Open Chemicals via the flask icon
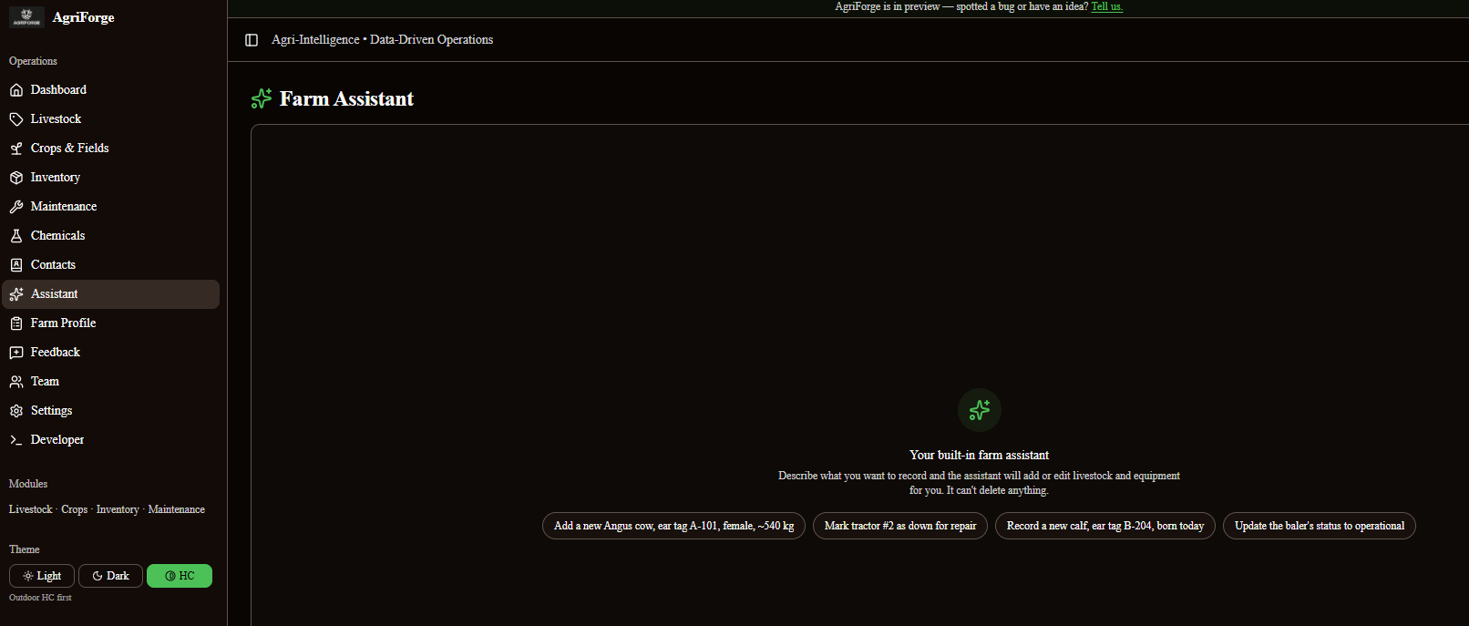1469x626 pixels. (x=16, y=236)
